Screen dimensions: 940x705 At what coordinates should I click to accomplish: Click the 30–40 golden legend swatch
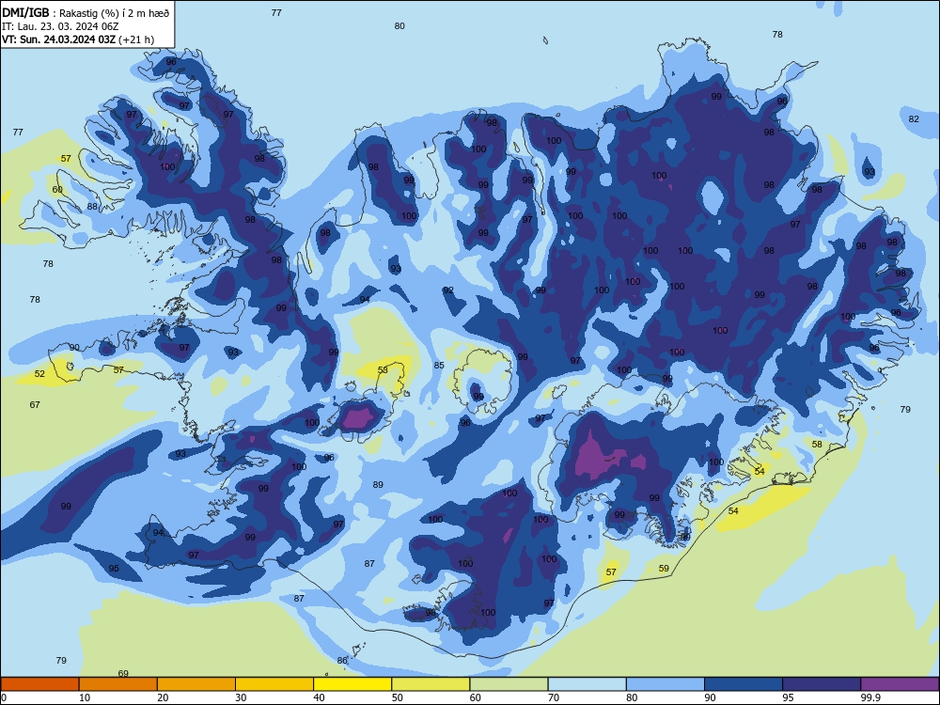tap(274, 684)
